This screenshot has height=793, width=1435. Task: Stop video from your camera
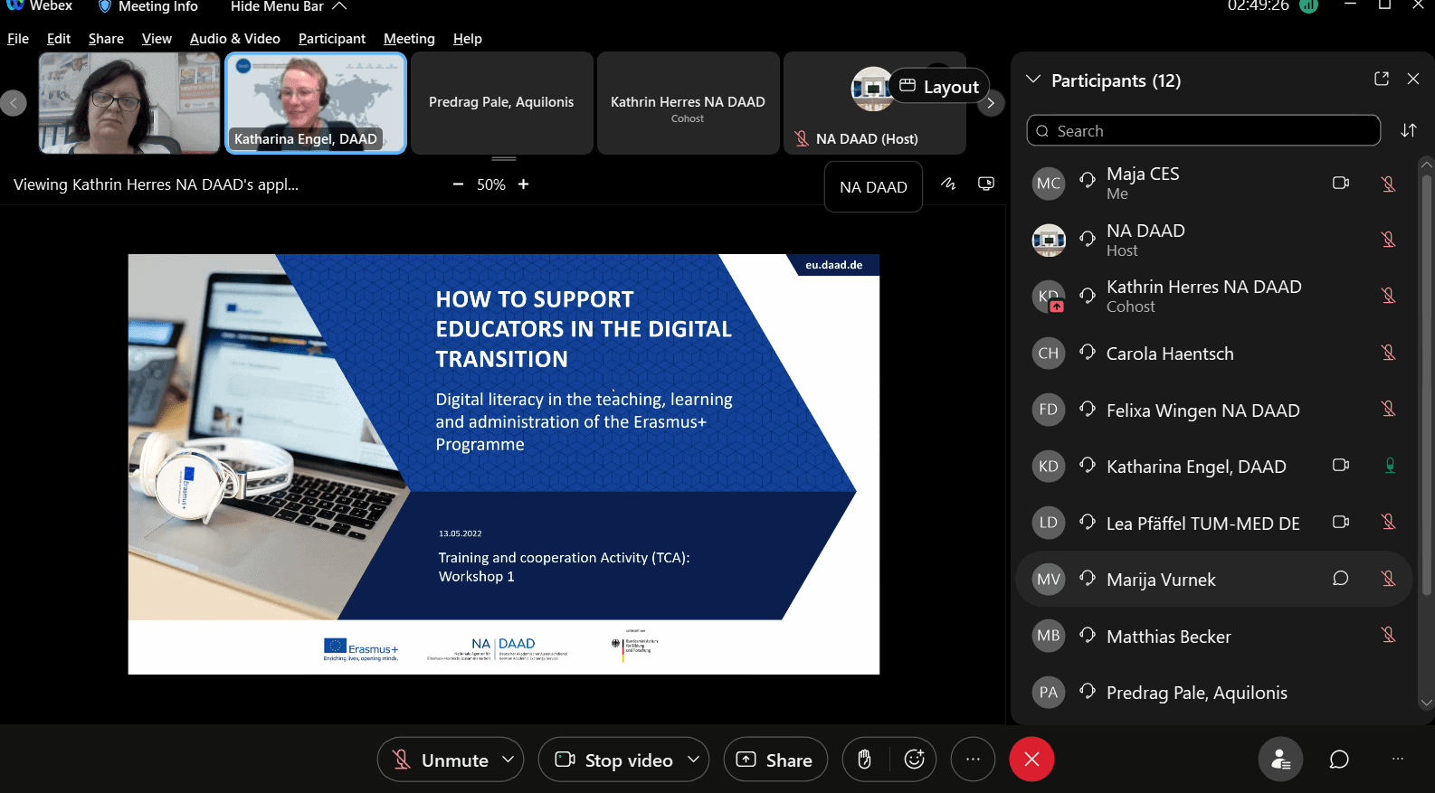pyautogui.click(x=615, y=760)
